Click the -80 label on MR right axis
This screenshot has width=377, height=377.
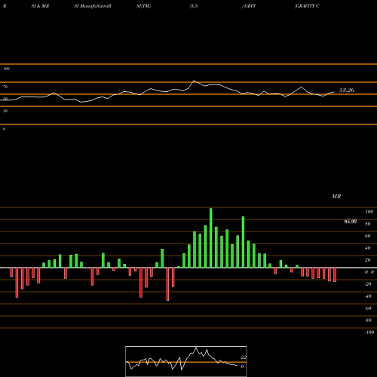(x=368, y=320)
